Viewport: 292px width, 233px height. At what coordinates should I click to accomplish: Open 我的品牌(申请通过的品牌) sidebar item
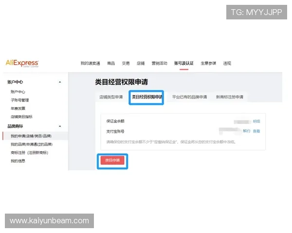coord(32,144)
